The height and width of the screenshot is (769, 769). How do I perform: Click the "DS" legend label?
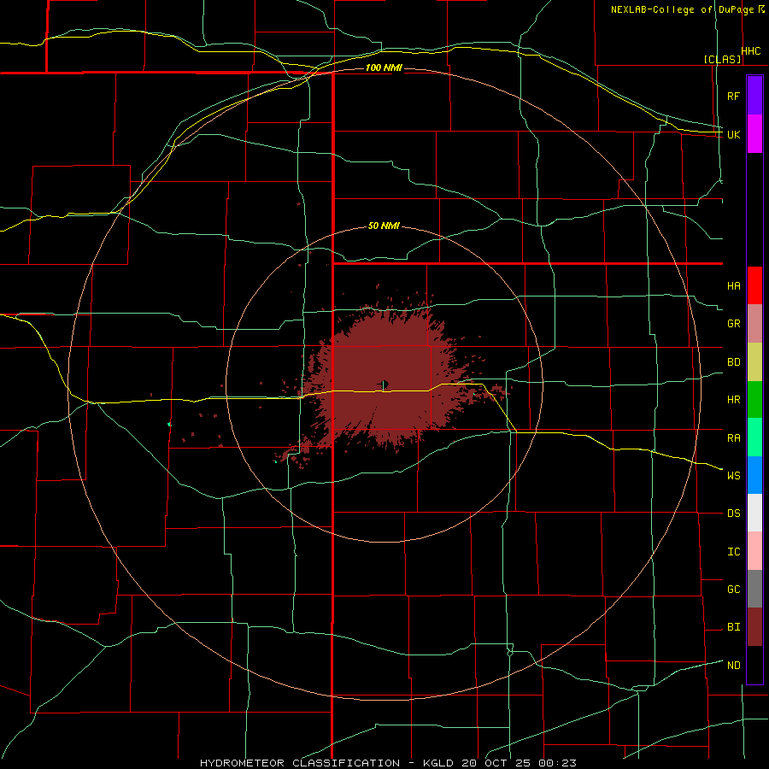point(734,514)
